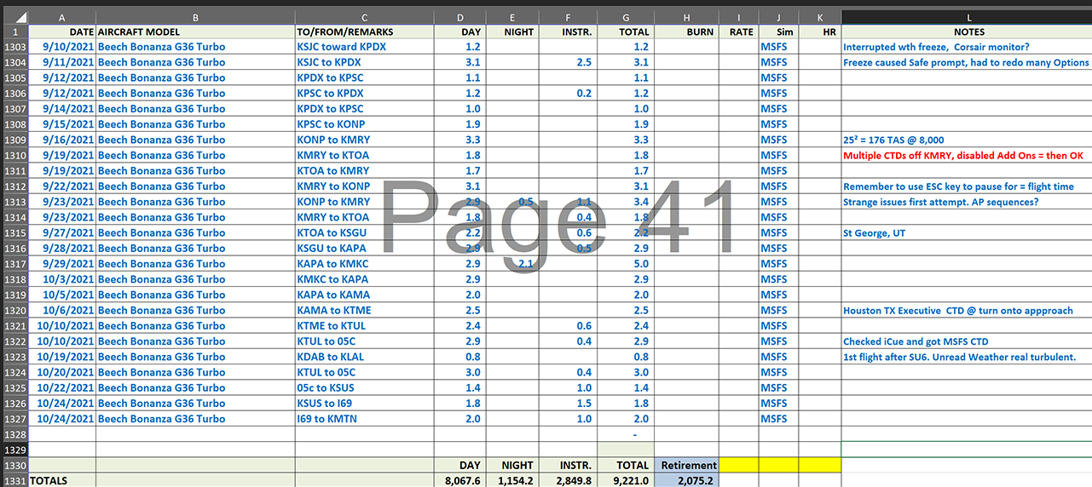Select instrument value 2.5 in row 1304
The image size is (1092, 487).
568,62
